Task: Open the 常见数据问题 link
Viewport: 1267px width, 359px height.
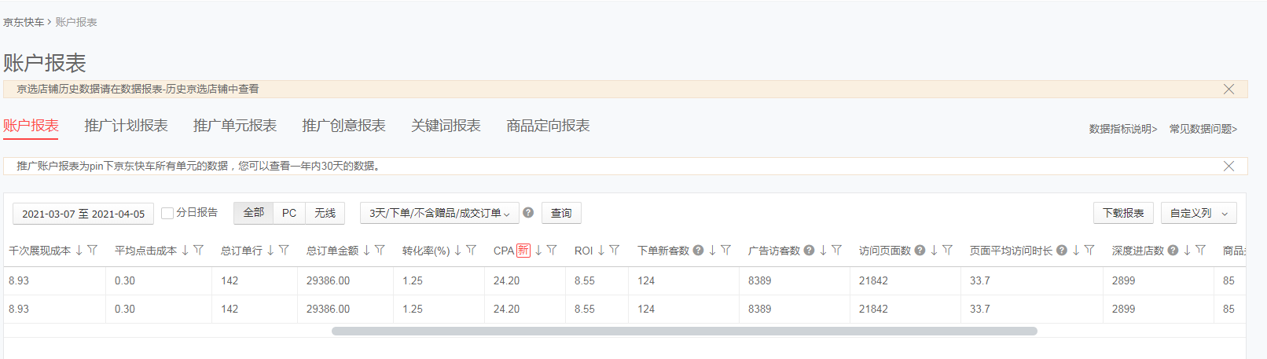Action: point(1203,129)
